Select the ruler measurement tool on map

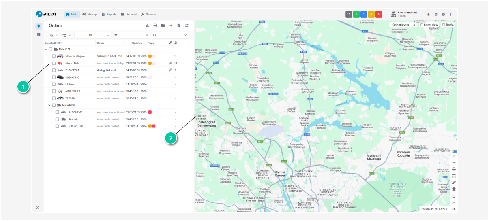pos(454,182)
